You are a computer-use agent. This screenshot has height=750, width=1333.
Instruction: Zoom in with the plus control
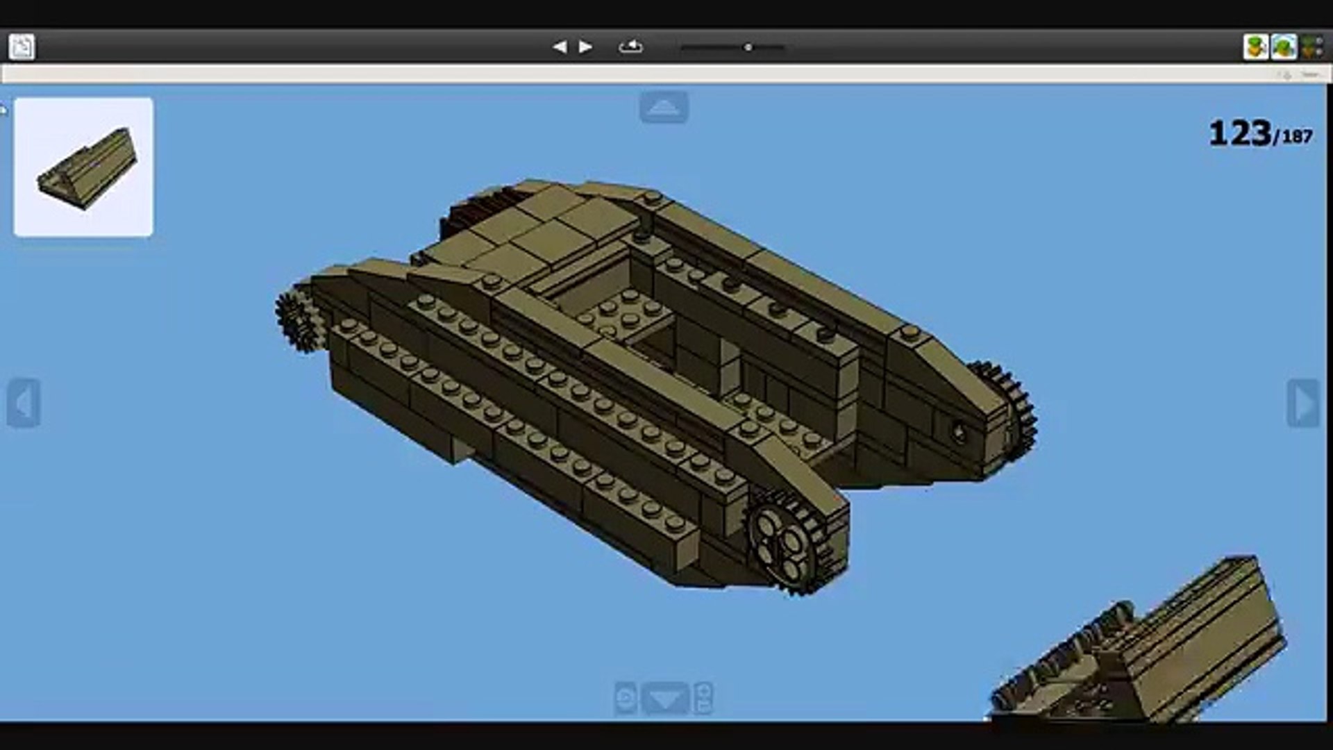pos(703,690)
